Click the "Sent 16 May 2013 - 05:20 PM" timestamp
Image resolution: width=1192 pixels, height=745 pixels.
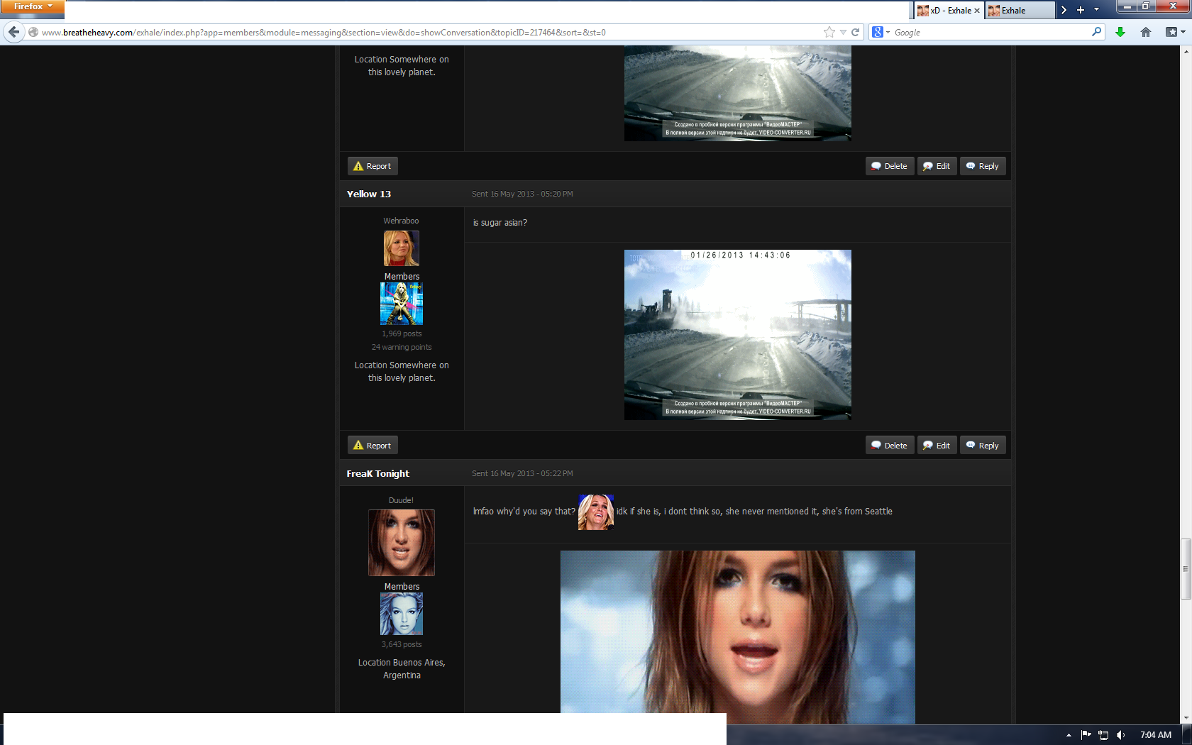(x=522, y=194)
